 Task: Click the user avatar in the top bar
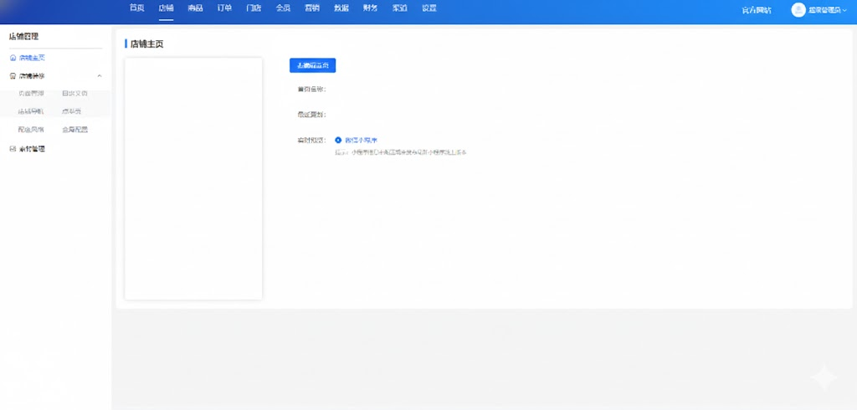pos(798,10)
